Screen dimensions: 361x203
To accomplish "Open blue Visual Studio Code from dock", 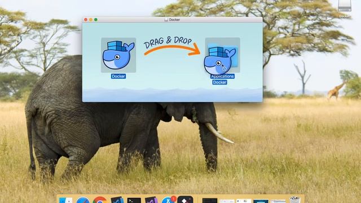I will click(117, 200).
